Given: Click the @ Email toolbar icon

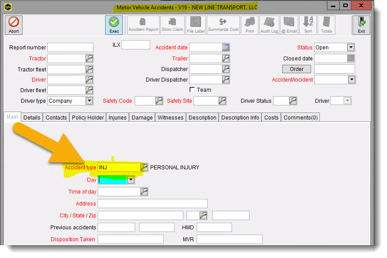Looking at the screenshot, I should pyautogui.click(x=289, y=25).
